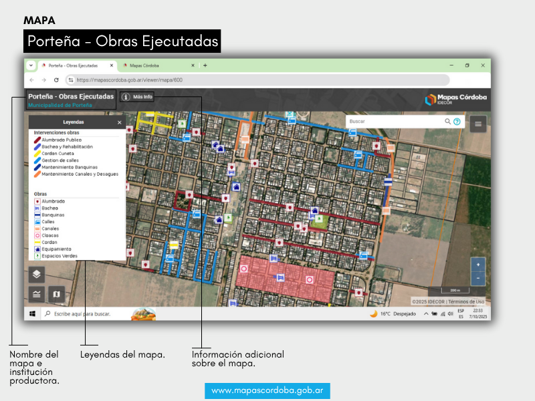This screenshot has height=401, width=535.
Task: Expand the tab search dropdown arrow
Action: pyautogui.click(x=31, y=65)
